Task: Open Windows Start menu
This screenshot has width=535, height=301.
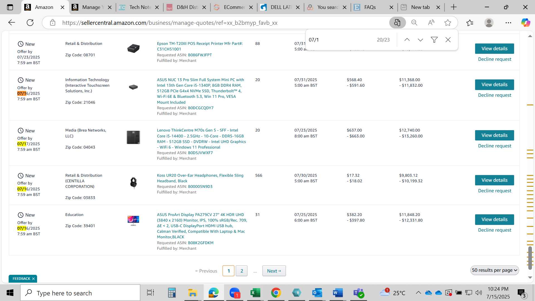Action: click(x=10, y=293)
